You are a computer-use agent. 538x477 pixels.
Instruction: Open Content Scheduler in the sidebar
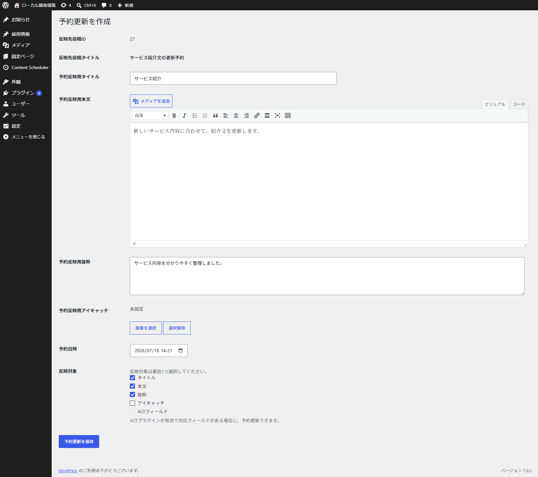(x=26, y=67)
